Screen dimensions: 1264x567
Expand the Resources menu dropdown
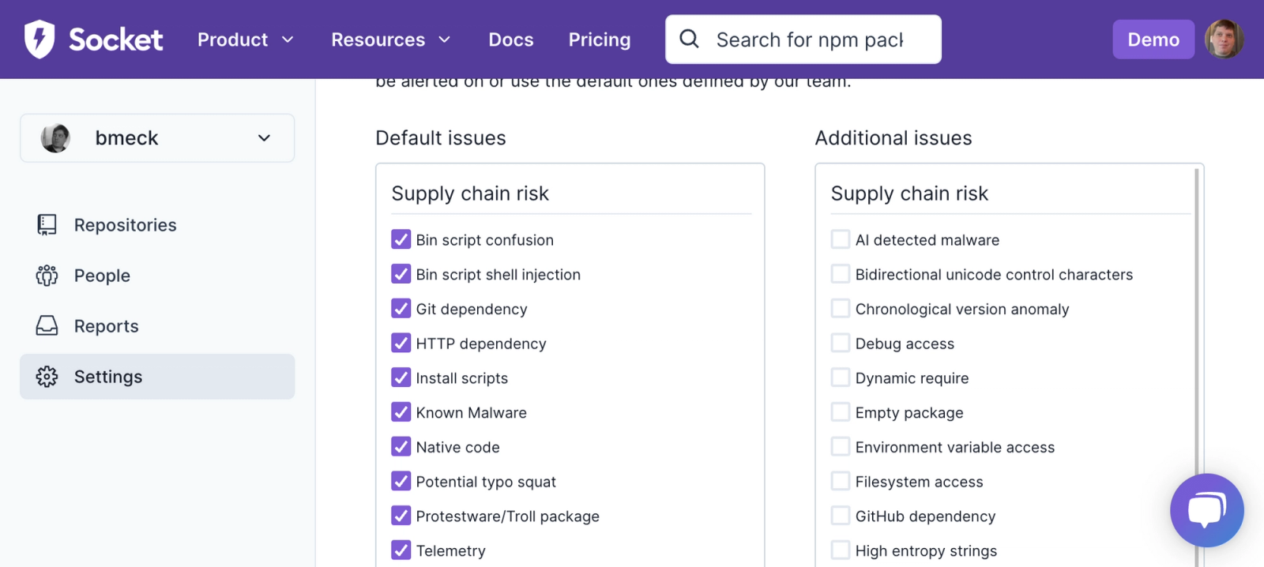tap(390, 39)
